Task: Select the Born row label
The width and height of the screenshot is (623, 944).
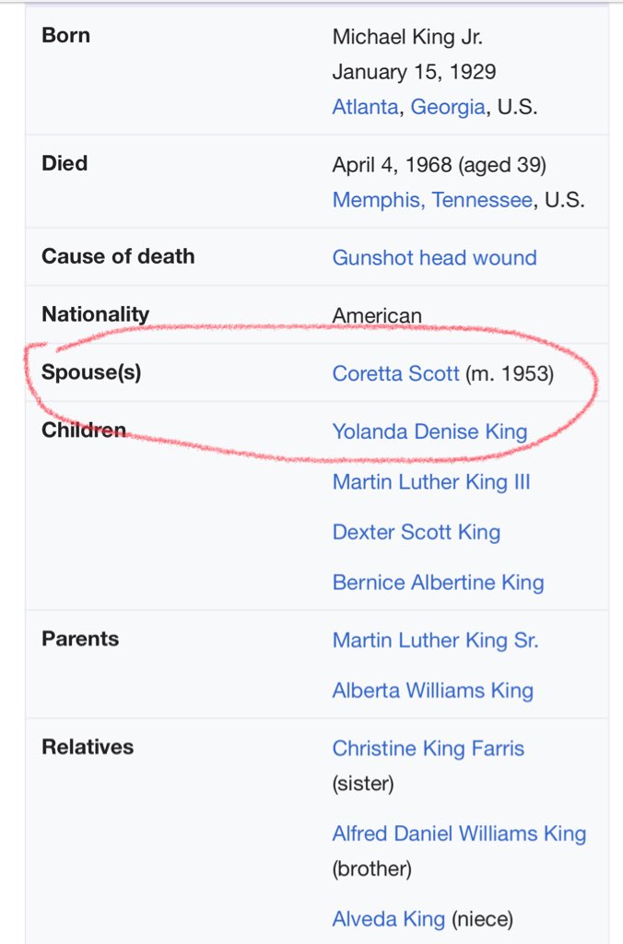Action: tap(66, 36)
